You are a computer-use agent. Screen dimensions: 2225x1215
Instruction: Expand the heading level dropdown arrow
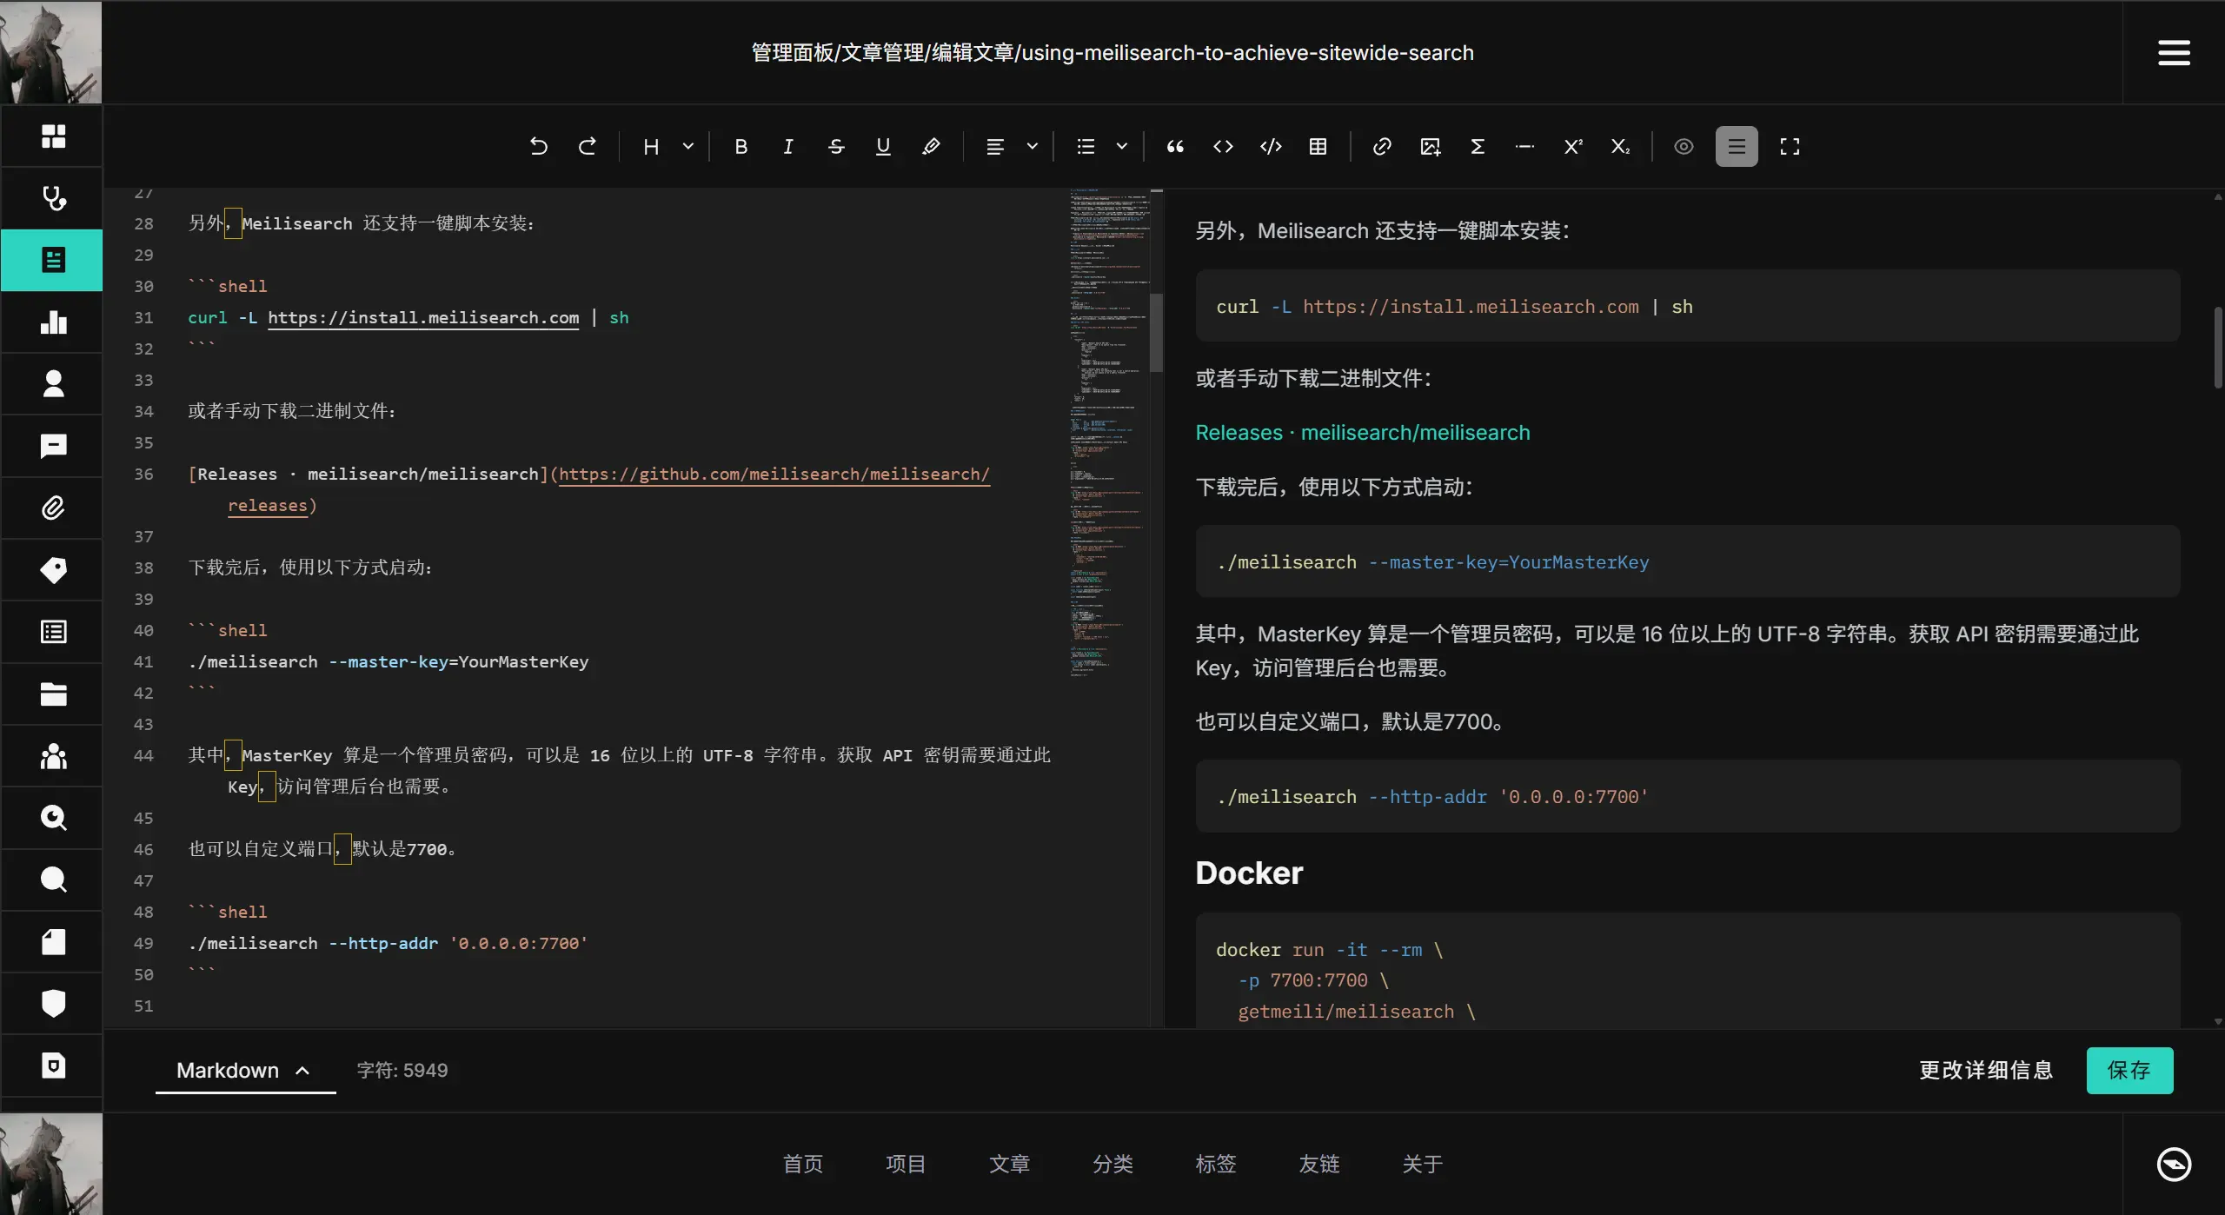click(688, 147)
